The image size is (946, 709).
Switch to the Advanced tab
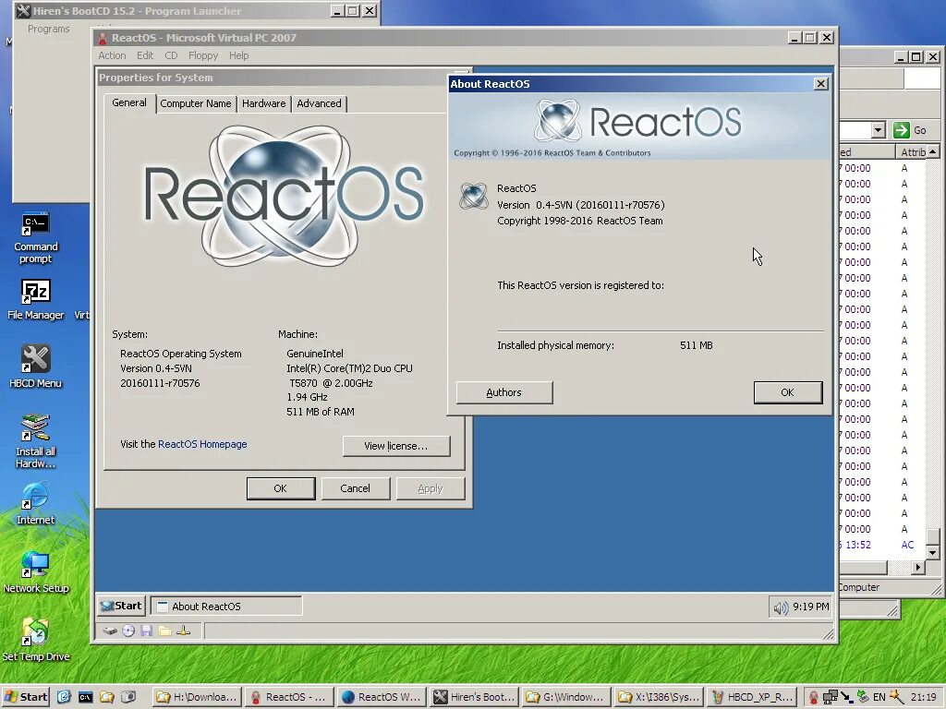(x=319, y=103)
